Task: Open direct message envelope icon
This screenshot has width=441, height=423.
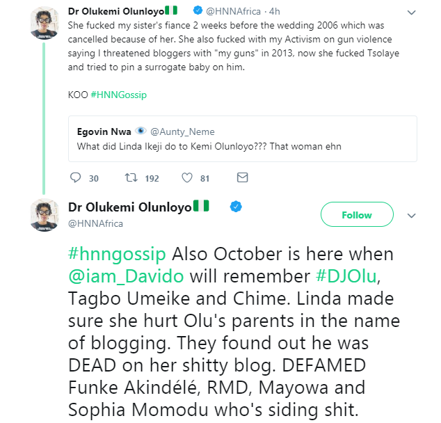Action: tap(242, 178)
